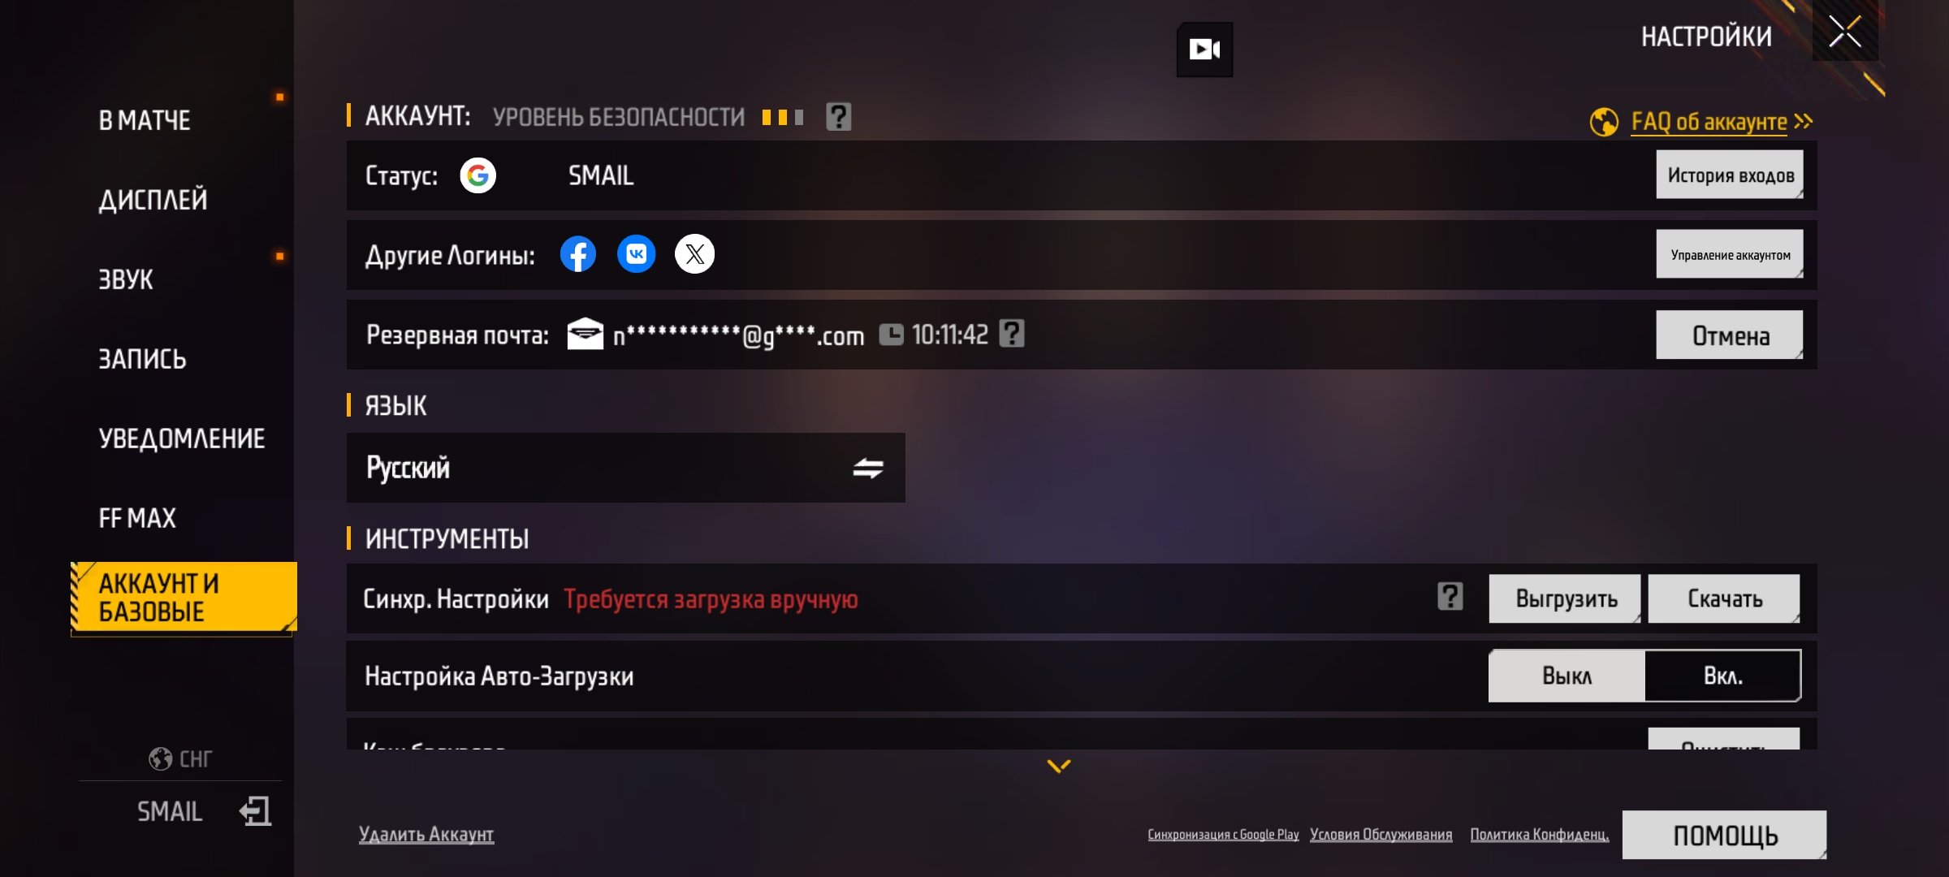
Task: Change the СНГ region selector
Action: [x=180, y=758]
